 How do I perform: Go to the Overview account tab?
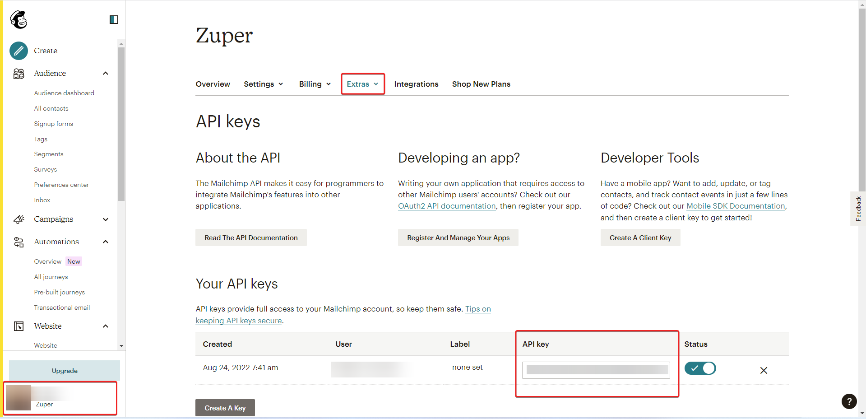(x=213, y=84)
